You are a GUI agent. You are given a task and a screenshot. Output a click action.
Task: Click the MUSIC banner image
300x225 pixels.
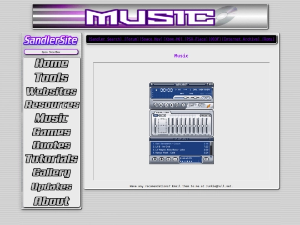pyautogui.click(x=151, y=16)
